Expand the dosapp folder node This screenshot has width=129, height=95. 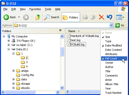[x=13, y=84]
